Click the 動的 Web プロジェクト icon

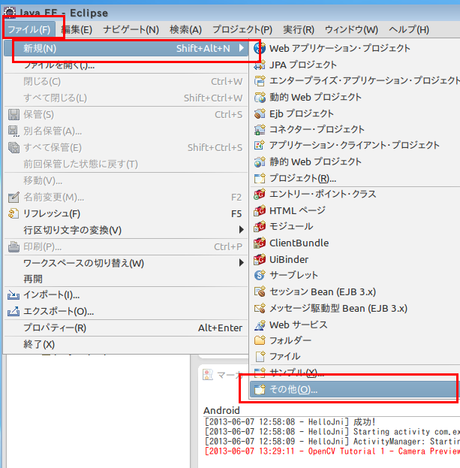(260, 98)
